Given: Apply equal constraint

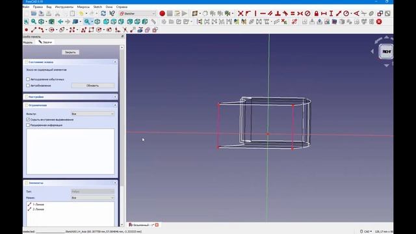Looking at the screenshot, I should 292,13.
